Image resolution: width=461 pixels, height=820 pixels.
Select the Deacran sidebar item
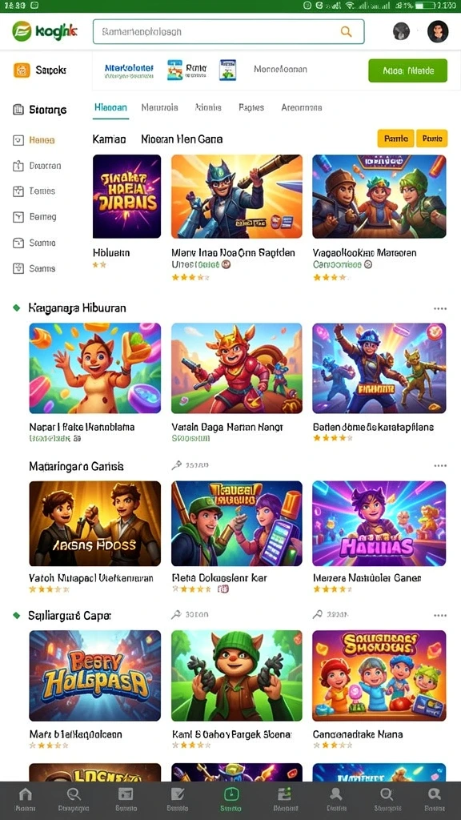(x=37, y=166)
